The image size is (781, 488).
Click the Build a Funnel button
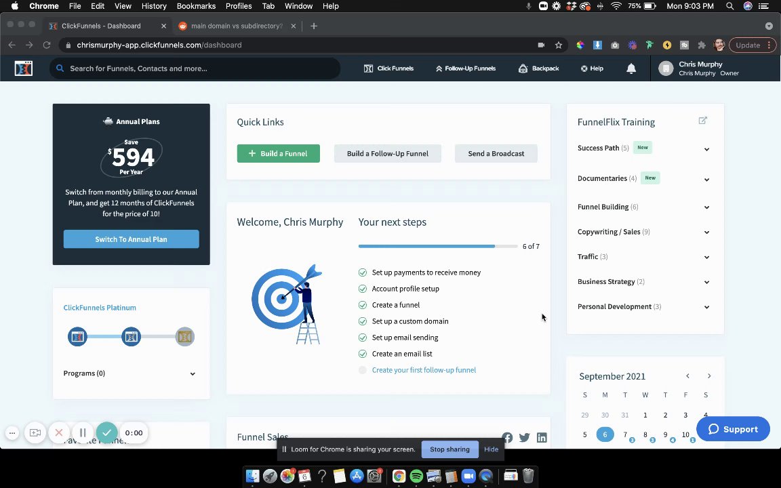[x=279, y=153]
